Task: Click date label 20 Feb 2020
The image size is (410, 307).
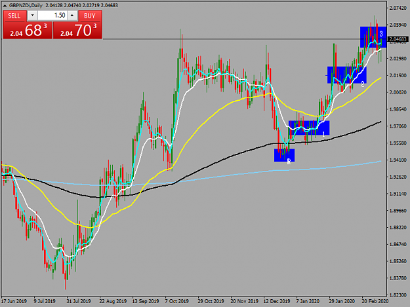Action: [x=375, y=301]
